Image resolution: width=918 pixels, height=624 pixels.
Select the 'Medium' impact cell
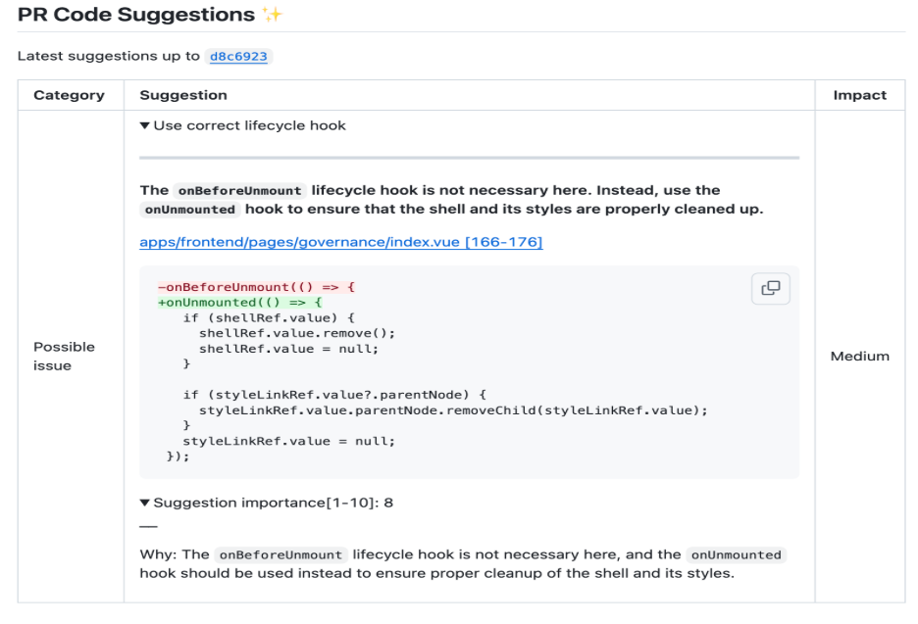tap(859, 357)
